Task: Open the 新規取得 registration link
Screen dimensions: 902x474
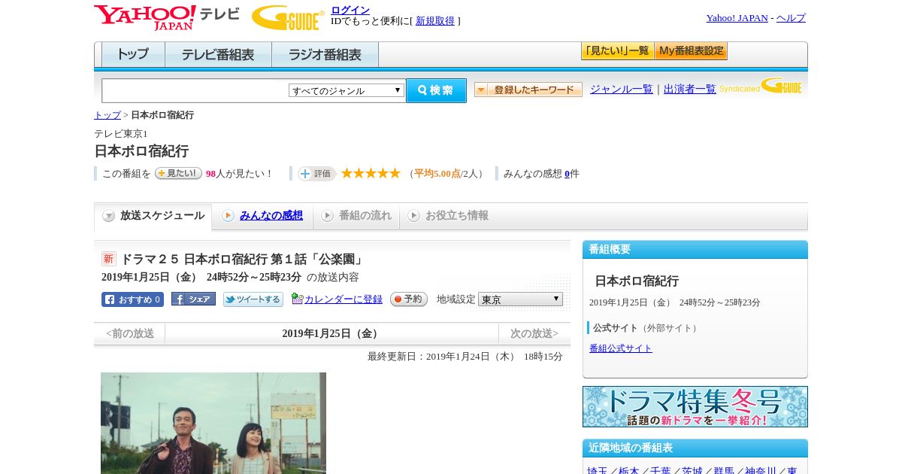Action: (x=435, y=21)
